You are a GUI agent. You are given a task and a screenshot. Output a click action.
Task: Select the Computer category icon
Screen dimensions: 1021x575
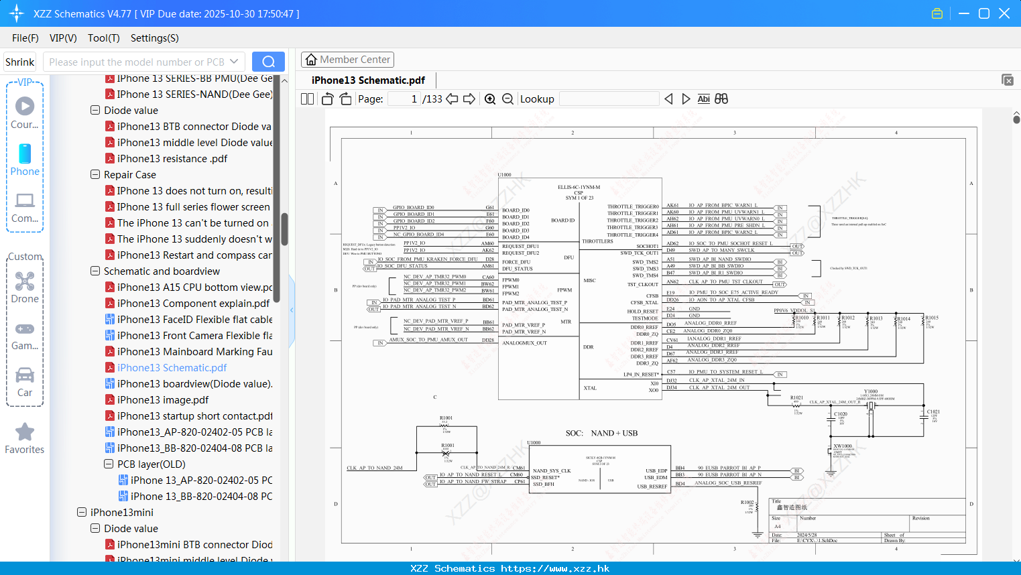(x=25, y=207)
